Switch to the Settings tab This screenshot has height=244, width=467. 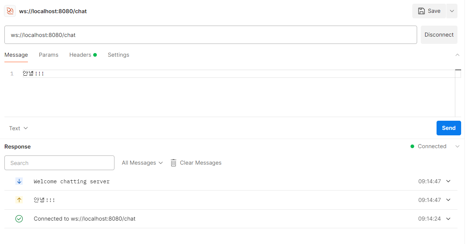pos(118,55)
